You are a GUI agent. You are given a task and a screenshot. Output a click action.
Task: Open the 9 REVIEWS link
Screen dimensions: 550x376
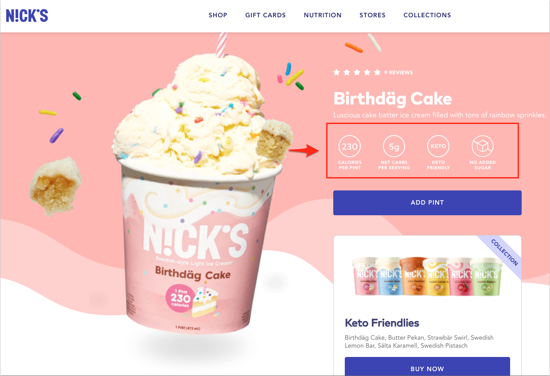point(398,73)
